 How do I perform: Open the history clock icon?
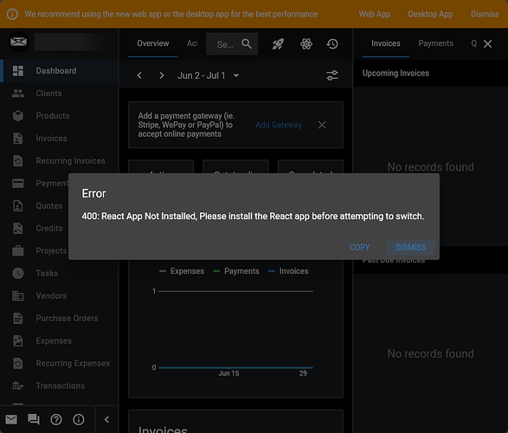point(332,44)
